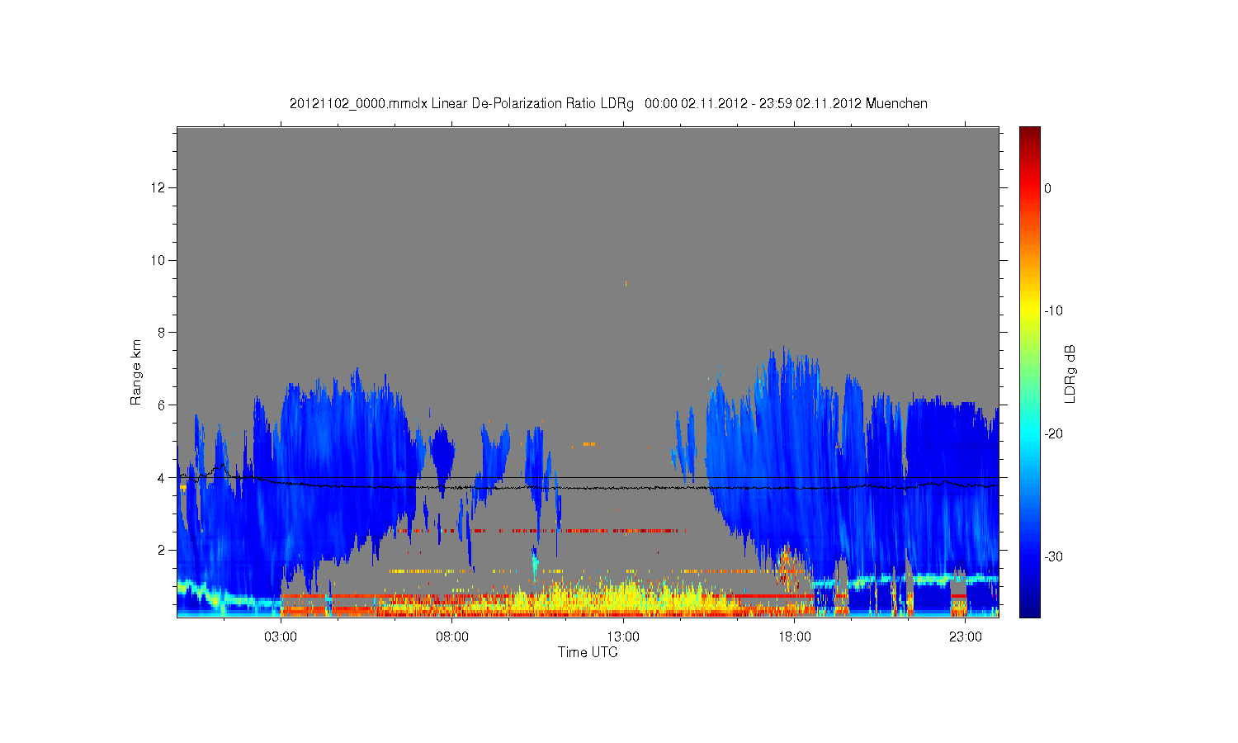Click the small orange dash near 5 km range
The width and height of the screenshot is (1238, 743).
click(589, 444)
